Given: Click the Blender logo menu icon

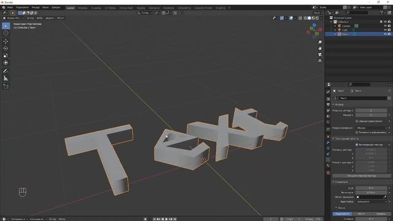Looking at the screenshot, I should click(4, 7).
